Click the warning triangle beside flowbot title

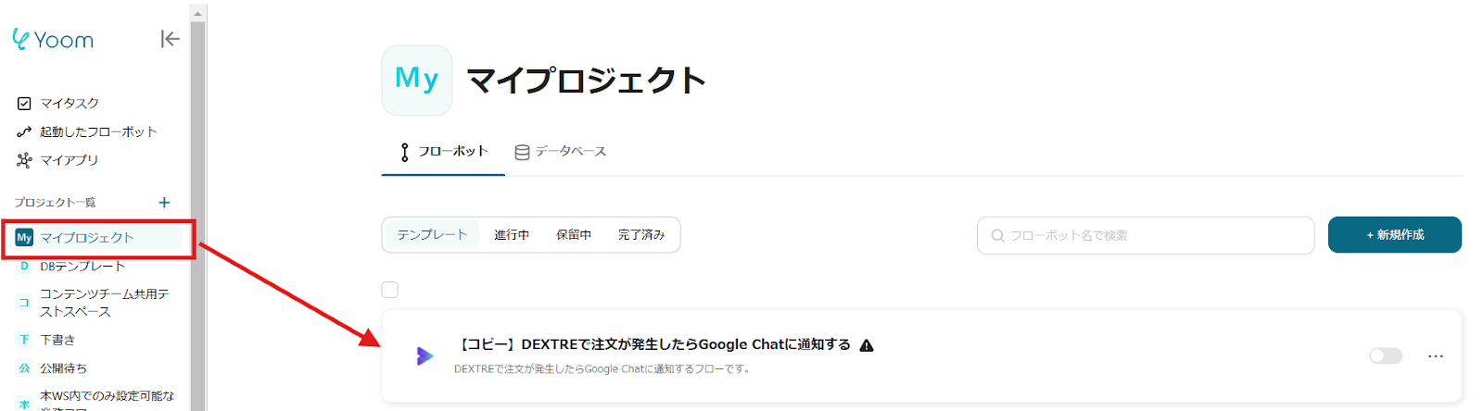[867, 345]
